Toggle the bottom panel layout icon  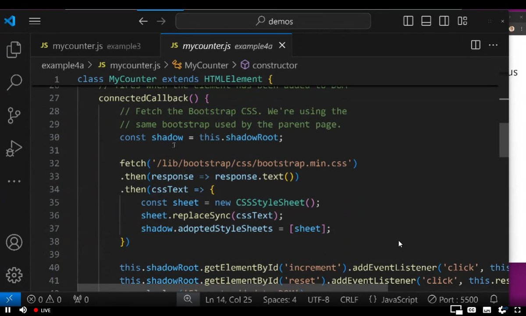tap(426, 21)
